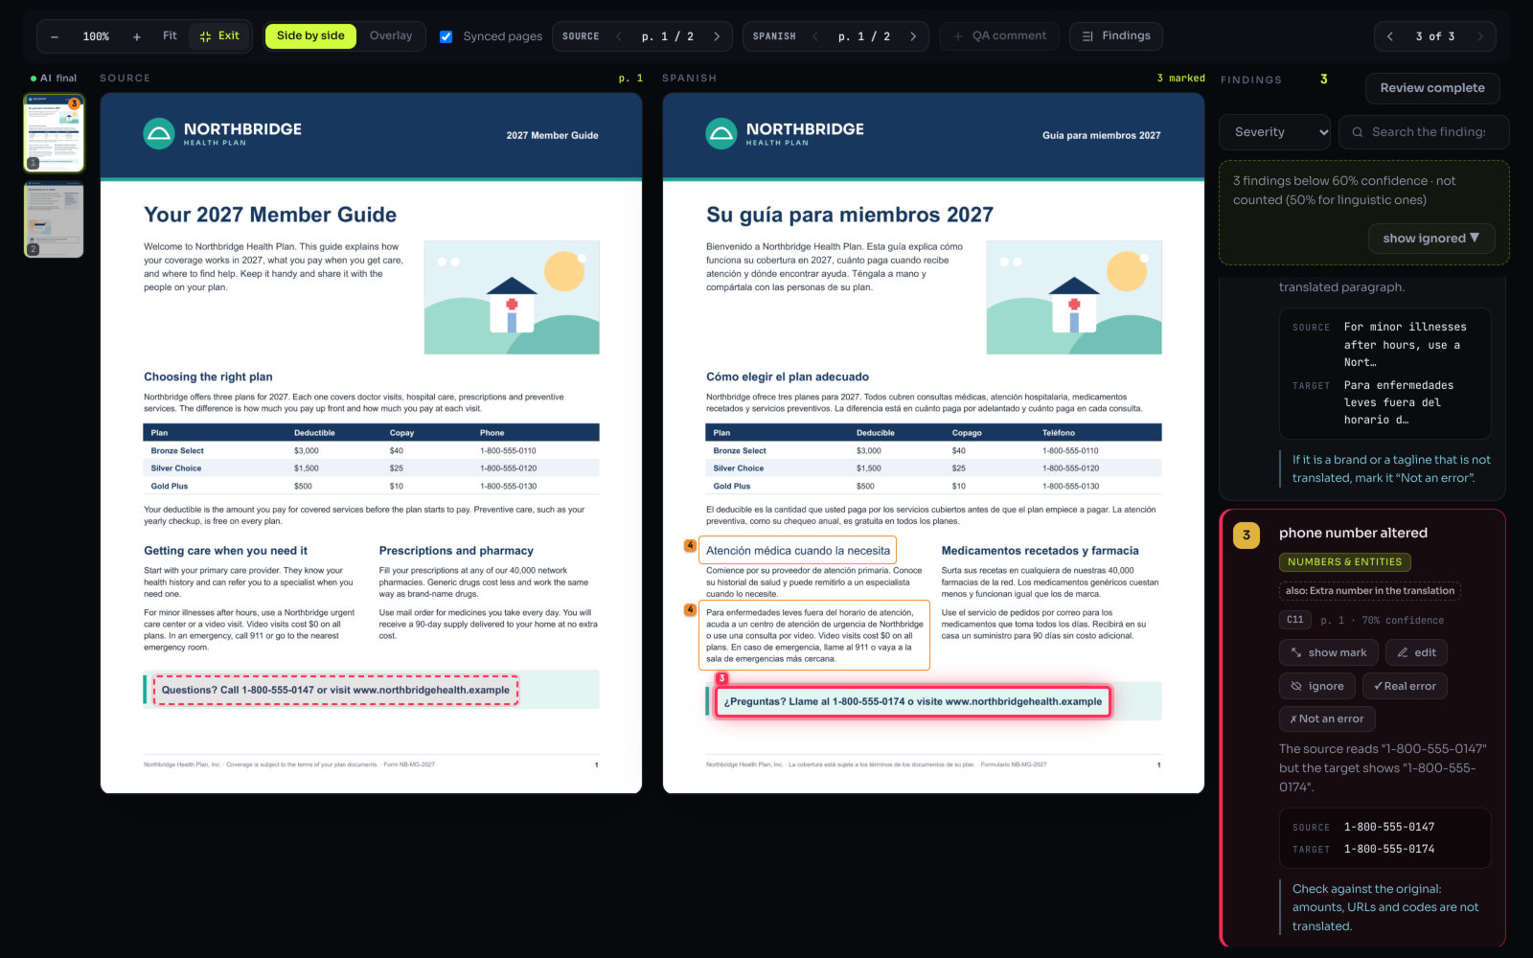This screenshot has height=958, width=1533.
Task: Open page 2 thumbnail
Action: pos(54,219)
